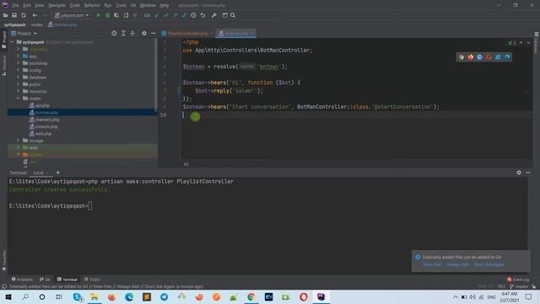540x304 pixels.
Task: Click the Git push arrow icon
Action: pos(175,15)
